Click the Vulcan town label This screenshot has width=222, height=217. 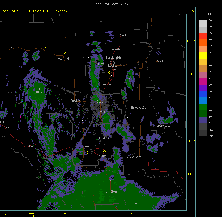click(140, 204)
